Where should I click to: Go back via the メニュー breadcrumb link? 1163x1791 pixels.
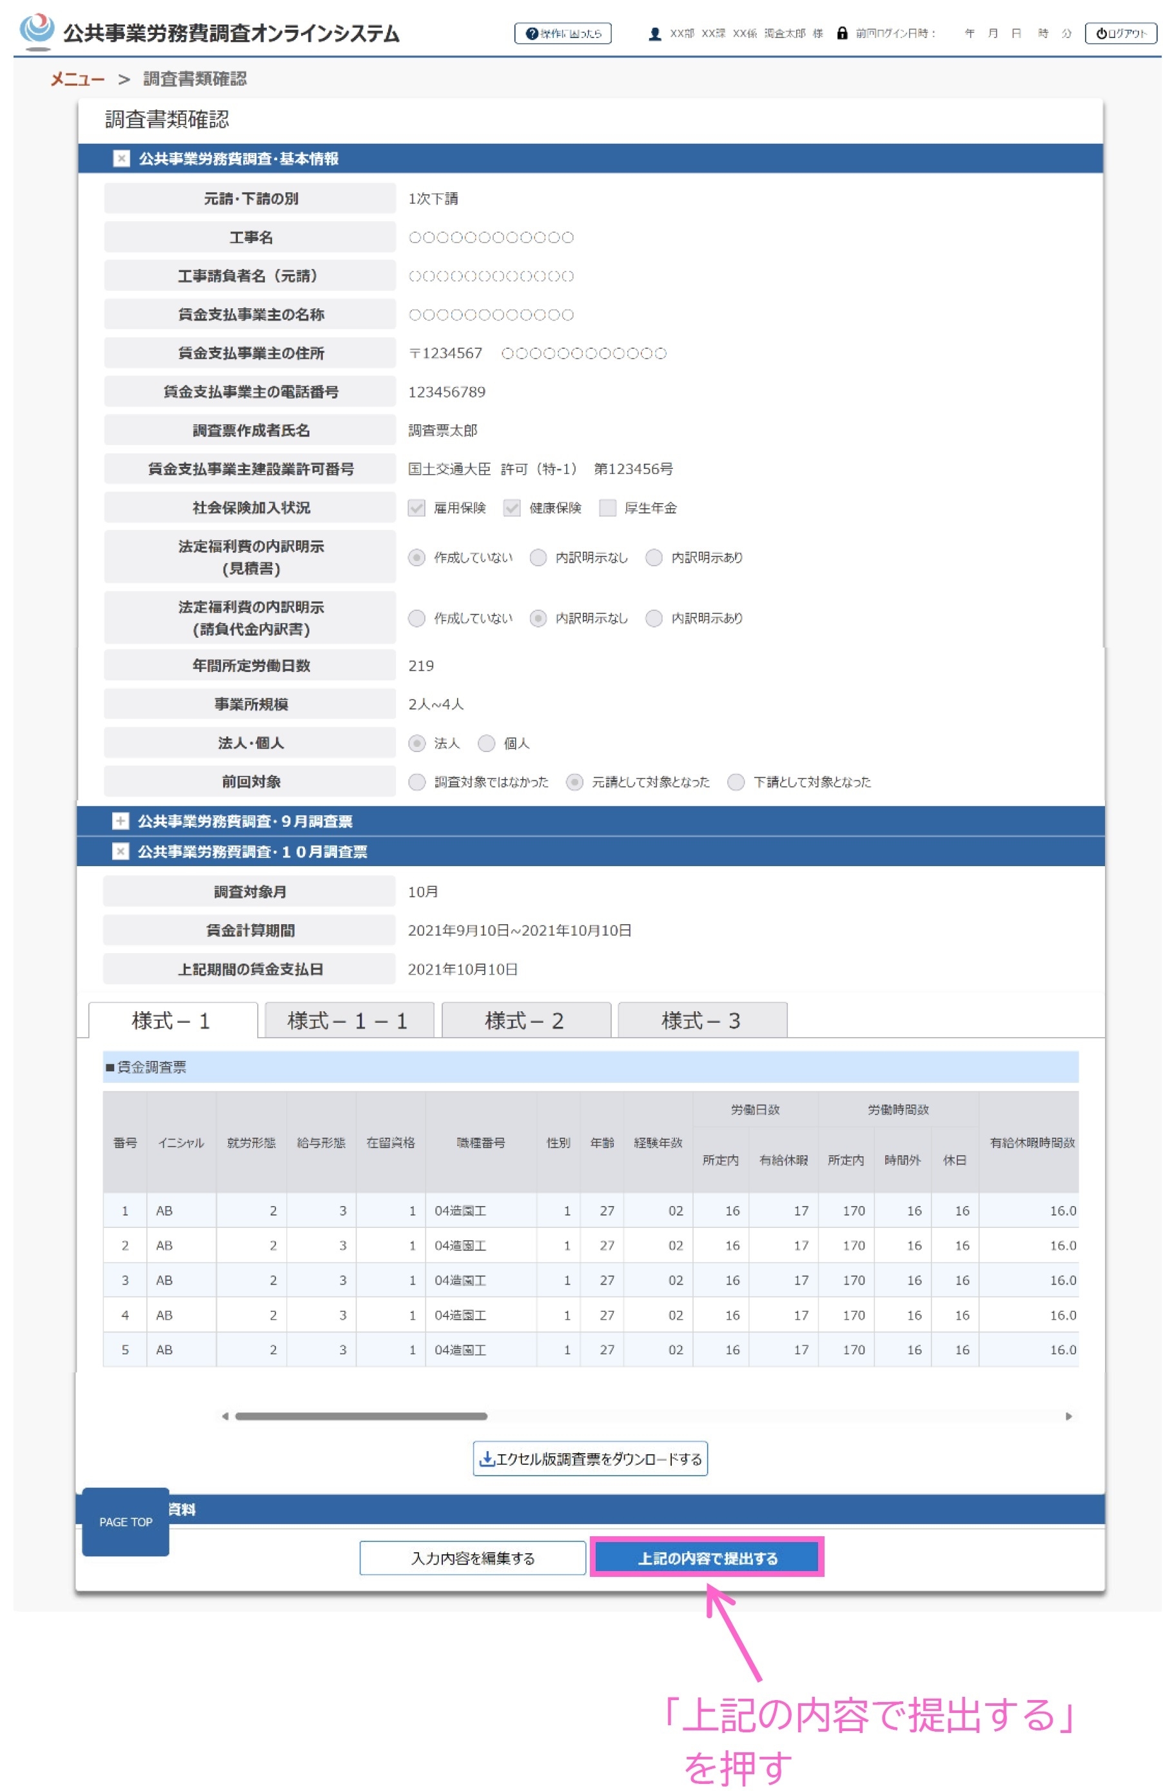77,79
